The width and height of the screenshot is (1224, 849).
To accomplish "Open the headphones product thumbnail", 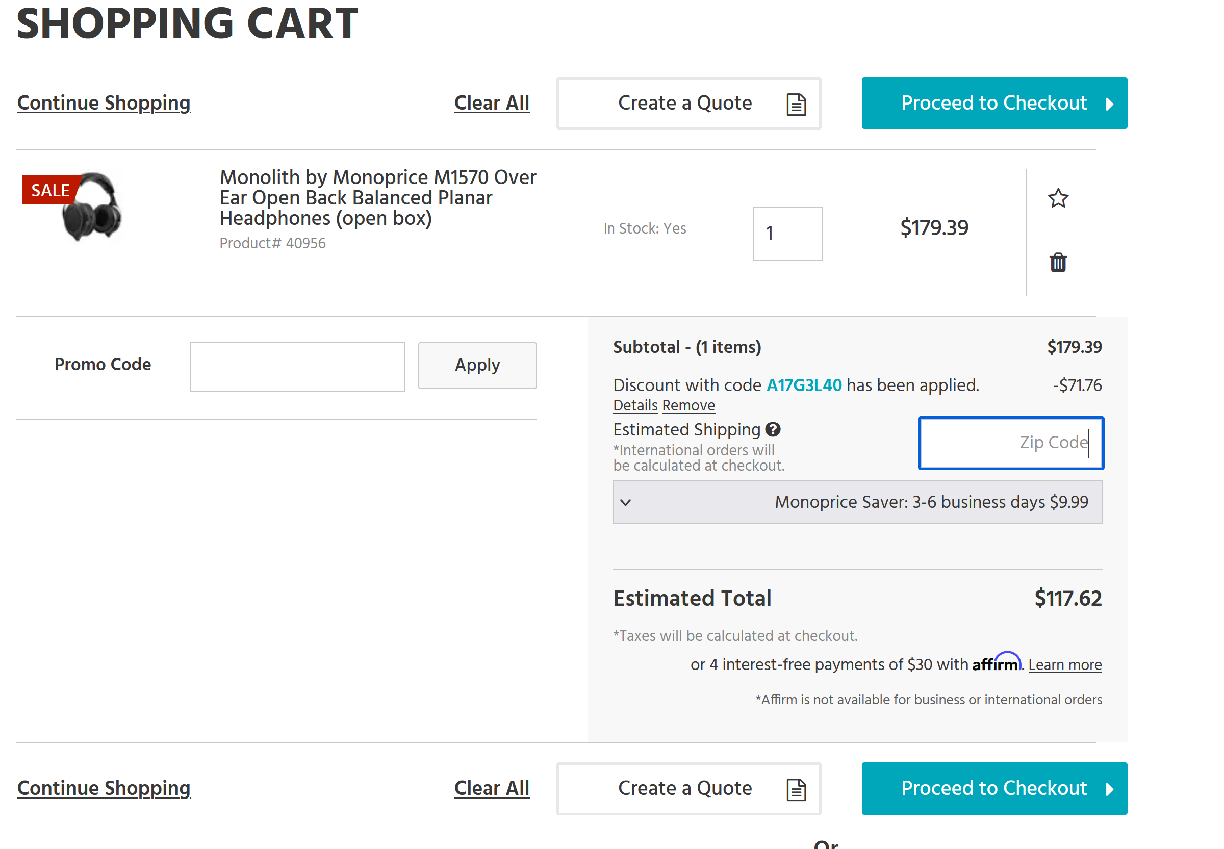I will [x=92, y=207].
